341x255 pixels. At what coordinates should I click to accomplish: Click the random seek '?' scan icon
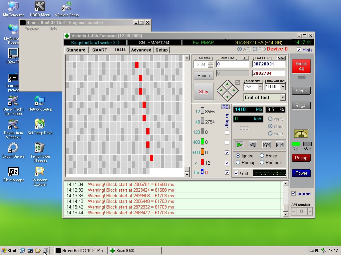click(266, 144)
